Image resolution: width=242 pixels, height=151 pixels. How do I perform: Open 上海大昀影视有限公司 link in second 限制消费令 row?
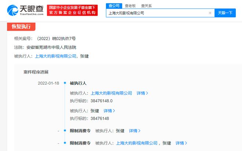tap(137, 143)
